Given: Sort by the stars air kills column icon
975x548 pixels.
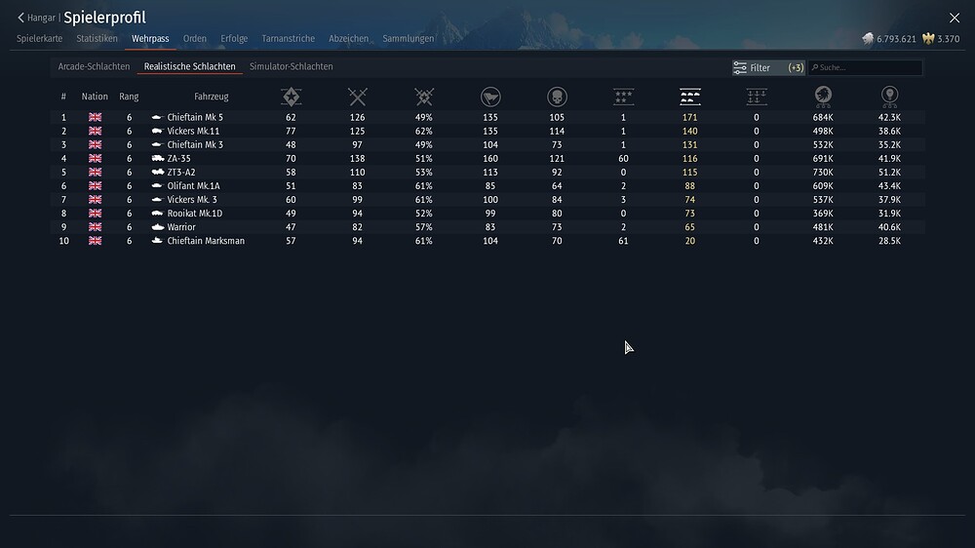Looking at the screenshot, I should coord(623,97).
